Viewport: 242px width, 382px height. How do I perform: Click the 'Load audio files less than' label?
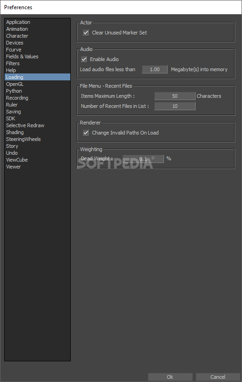(107, 69)
